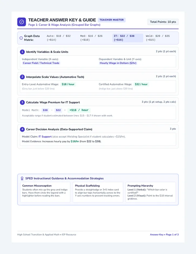
Task: Click the number 4 step badge
Action: tap(22, 129)
